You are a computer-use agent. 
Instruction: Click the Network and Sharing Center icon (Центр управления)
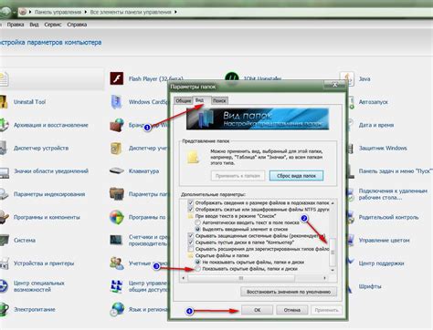pos(117,286)
